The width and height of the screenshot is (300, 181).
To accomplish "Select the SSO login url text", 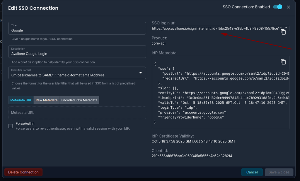I will 219,29.
